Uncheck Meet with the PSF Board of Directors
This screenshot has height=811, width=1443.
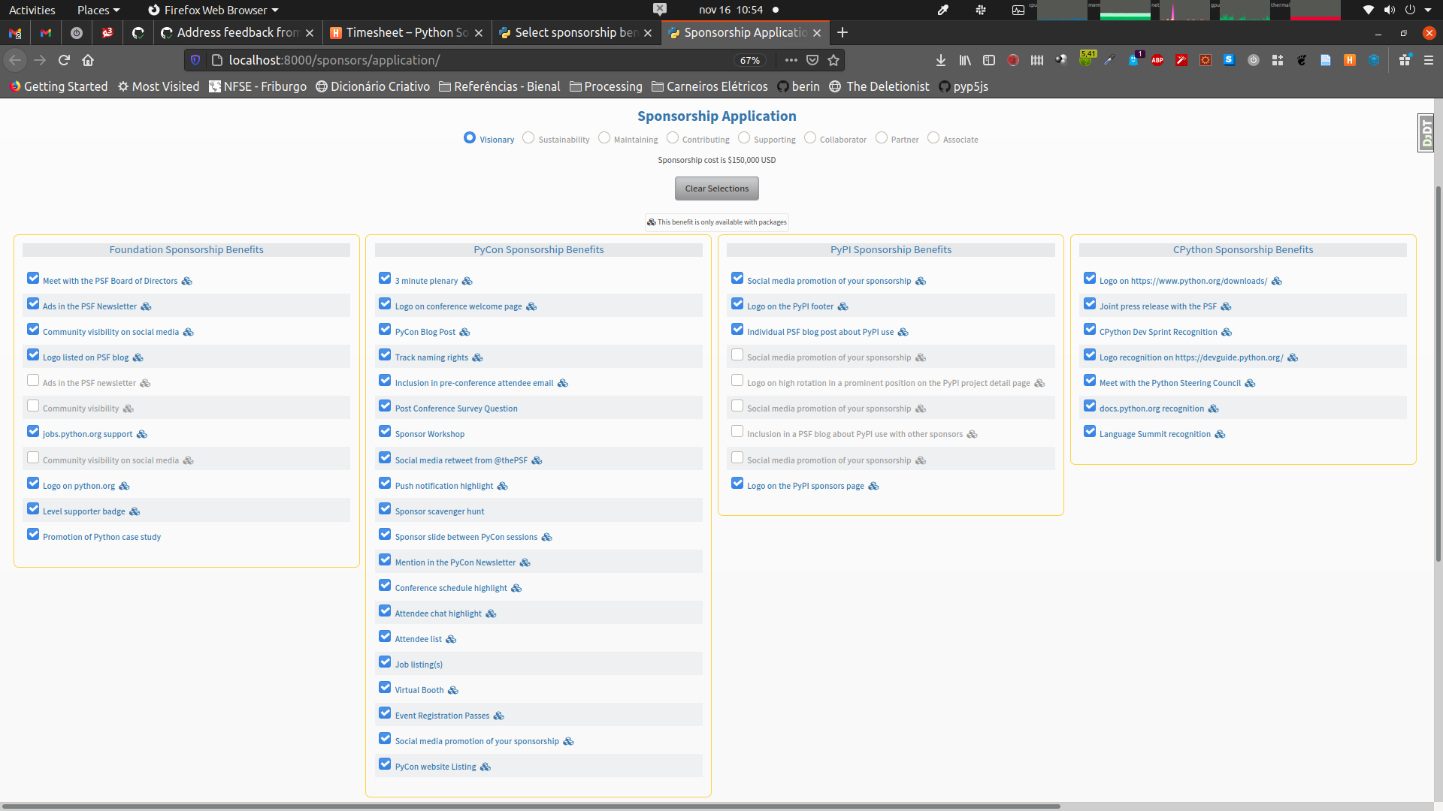pyautogui.click(x=33, y=279)
